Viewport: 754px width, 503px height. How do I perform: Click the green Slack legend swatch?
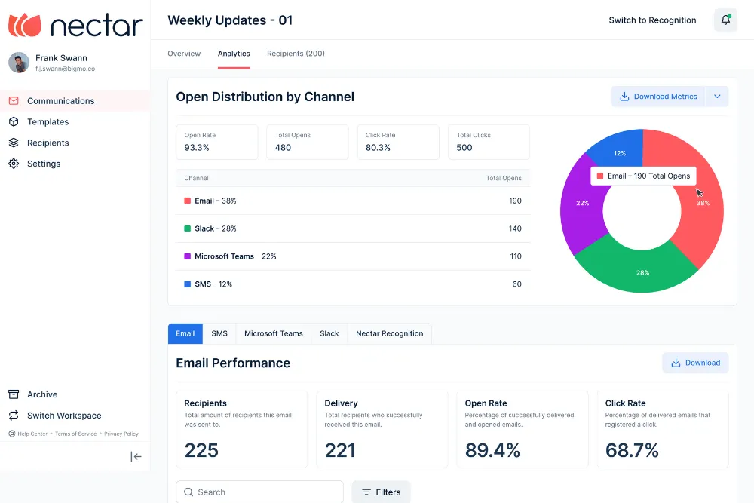[x=188, y=228]
